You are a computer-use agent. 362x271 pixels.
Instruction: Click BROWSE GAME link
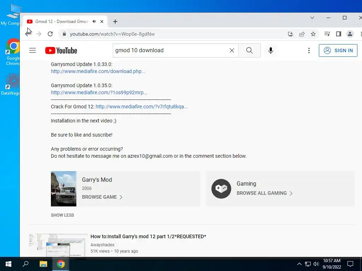102,197
